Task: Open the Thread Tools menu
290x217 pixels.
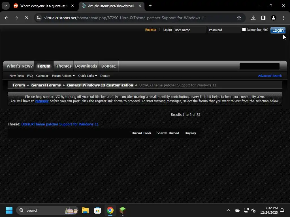Action: coord(141,133)
